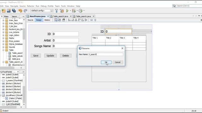Open the Navigate menu

(x=14, y=6)
